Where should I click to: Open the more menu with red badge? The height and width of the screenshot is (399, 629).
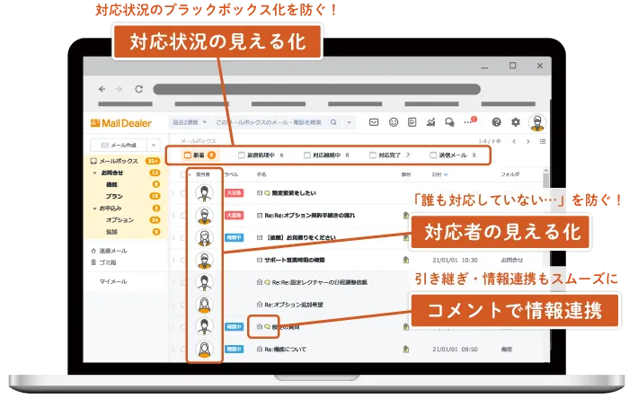pyautogui.click(x=467, y=122)
